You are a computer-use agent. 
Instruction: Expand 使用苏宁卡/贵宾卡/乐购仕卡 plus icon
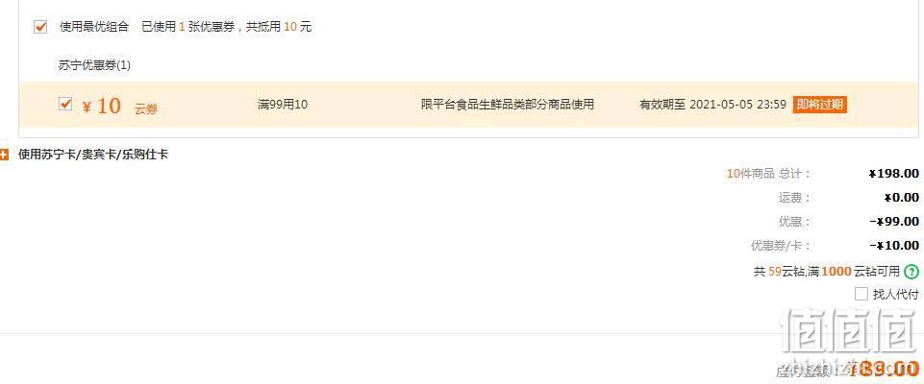pos(4,156)
